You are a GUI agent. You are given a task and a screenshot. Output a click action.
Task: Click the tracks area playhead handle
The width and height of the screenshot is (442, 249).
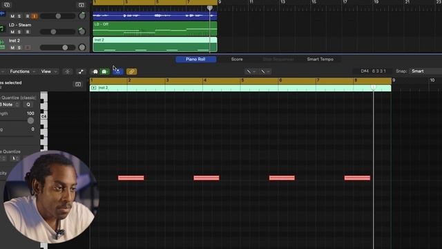coord(210,8)
